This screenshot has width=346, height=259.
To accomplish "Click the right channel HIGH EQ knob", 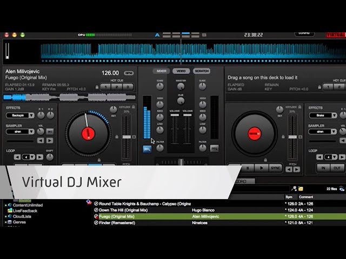I will (x=202, y=104).
